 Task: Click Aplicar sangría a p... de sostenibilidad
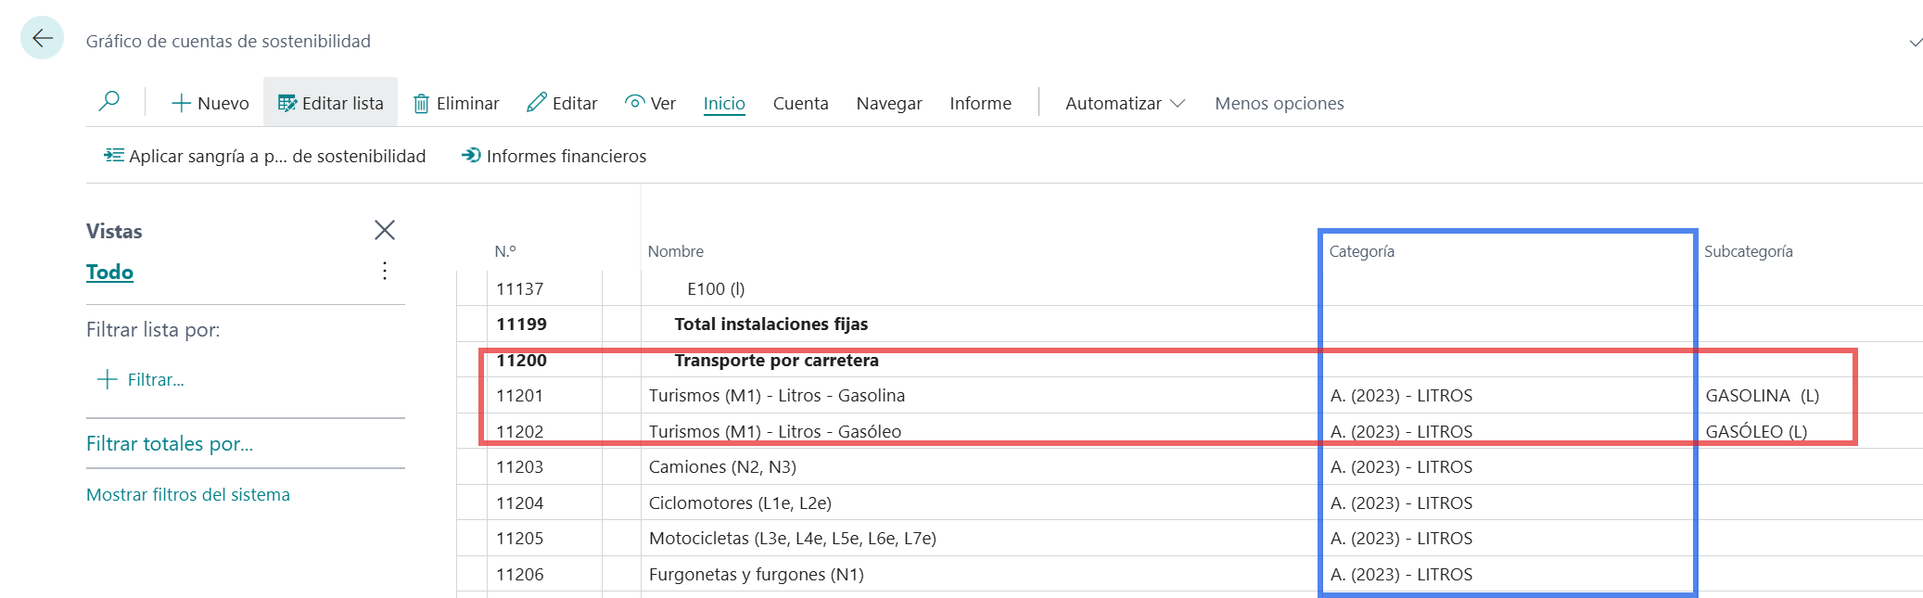click(265, 156)
